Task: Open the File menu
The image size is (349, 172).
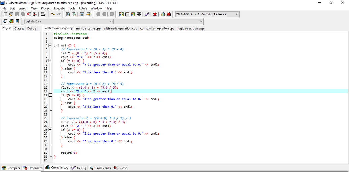Action: point(4,8)
